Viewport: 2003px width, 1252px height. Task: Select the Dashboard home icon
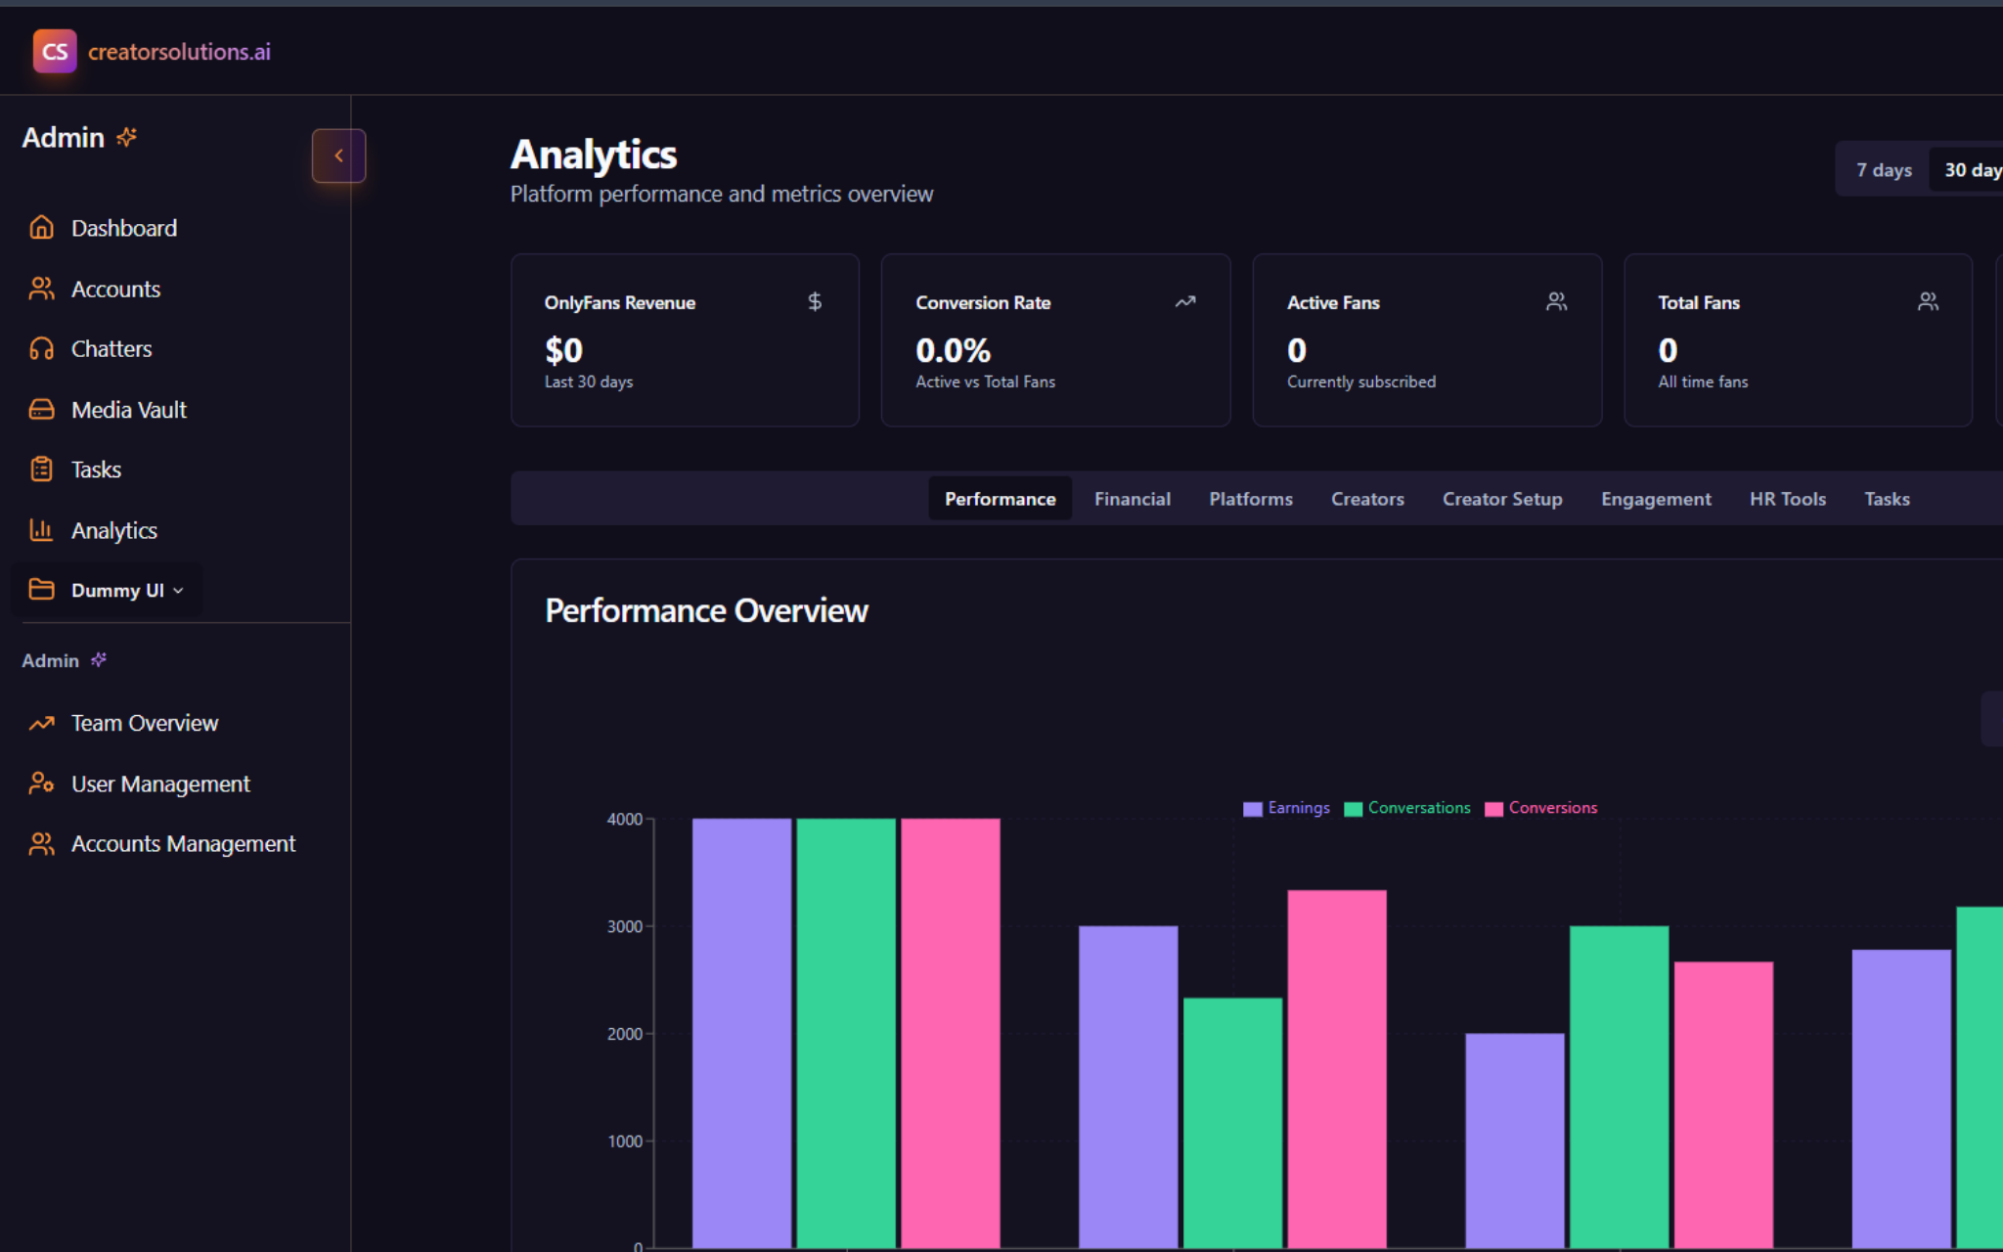tap(41, 227)
